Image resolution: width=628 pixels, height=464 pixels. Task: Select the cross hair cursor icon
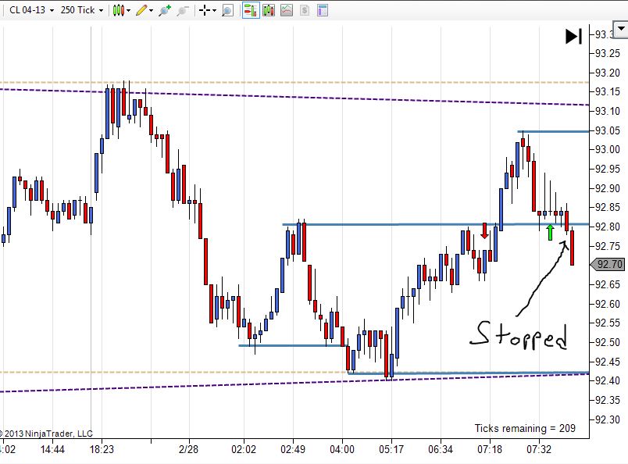pos(205,10)
